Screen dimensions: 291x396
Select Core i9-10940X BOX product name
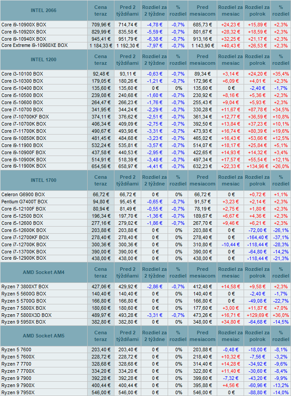pyautogui.click(x=24, y=39)
